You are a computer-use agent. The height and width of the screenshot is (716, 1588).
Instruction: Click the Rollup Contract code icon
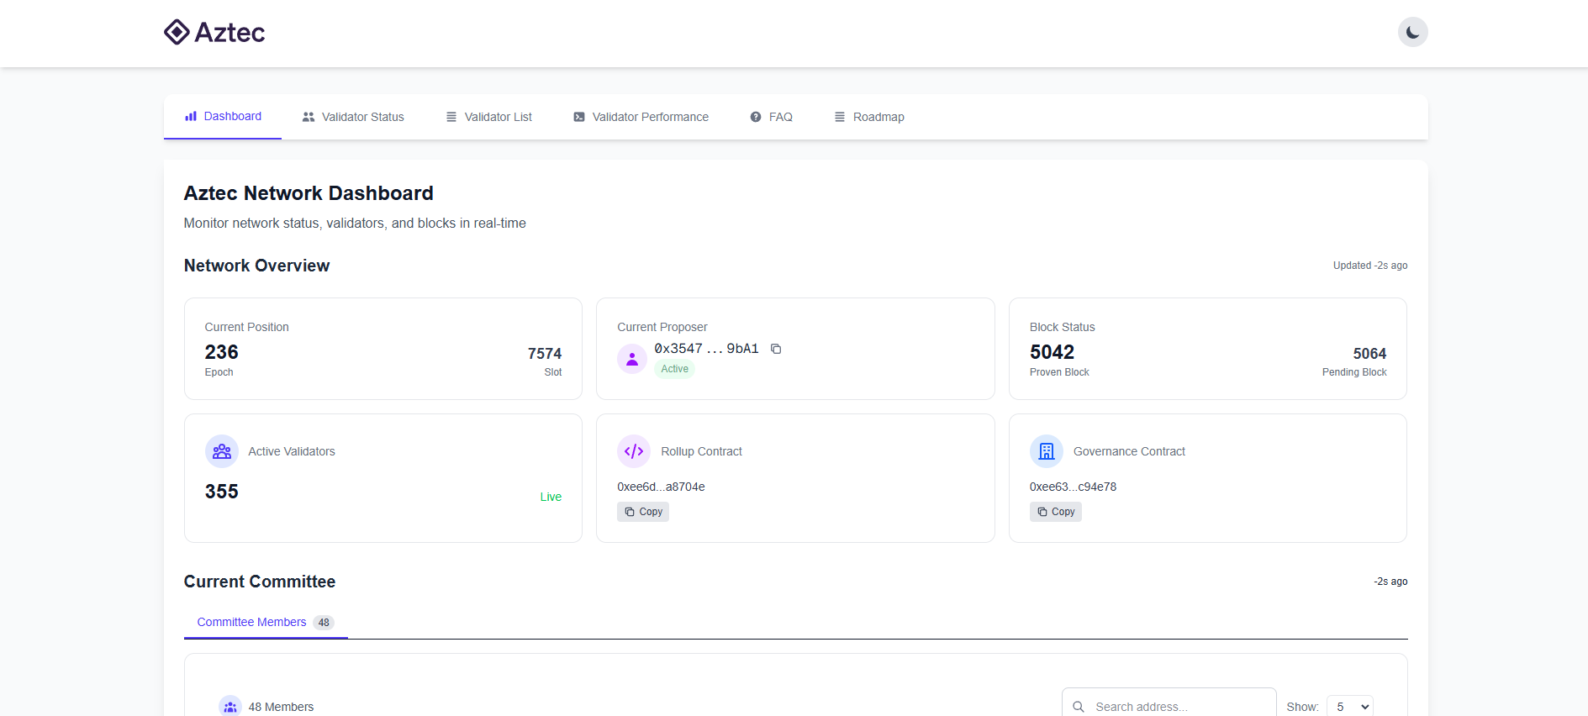pyautogui.click(x=634, y=451)
